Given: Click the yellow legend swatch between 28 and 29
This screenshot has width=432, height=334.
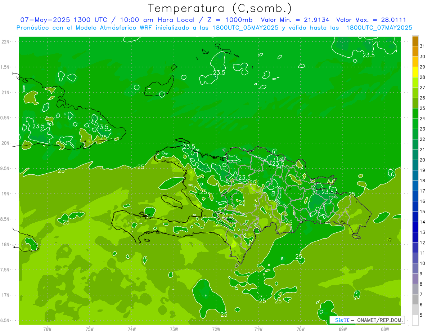Looking at the screenshot, I should coord(415,72).
